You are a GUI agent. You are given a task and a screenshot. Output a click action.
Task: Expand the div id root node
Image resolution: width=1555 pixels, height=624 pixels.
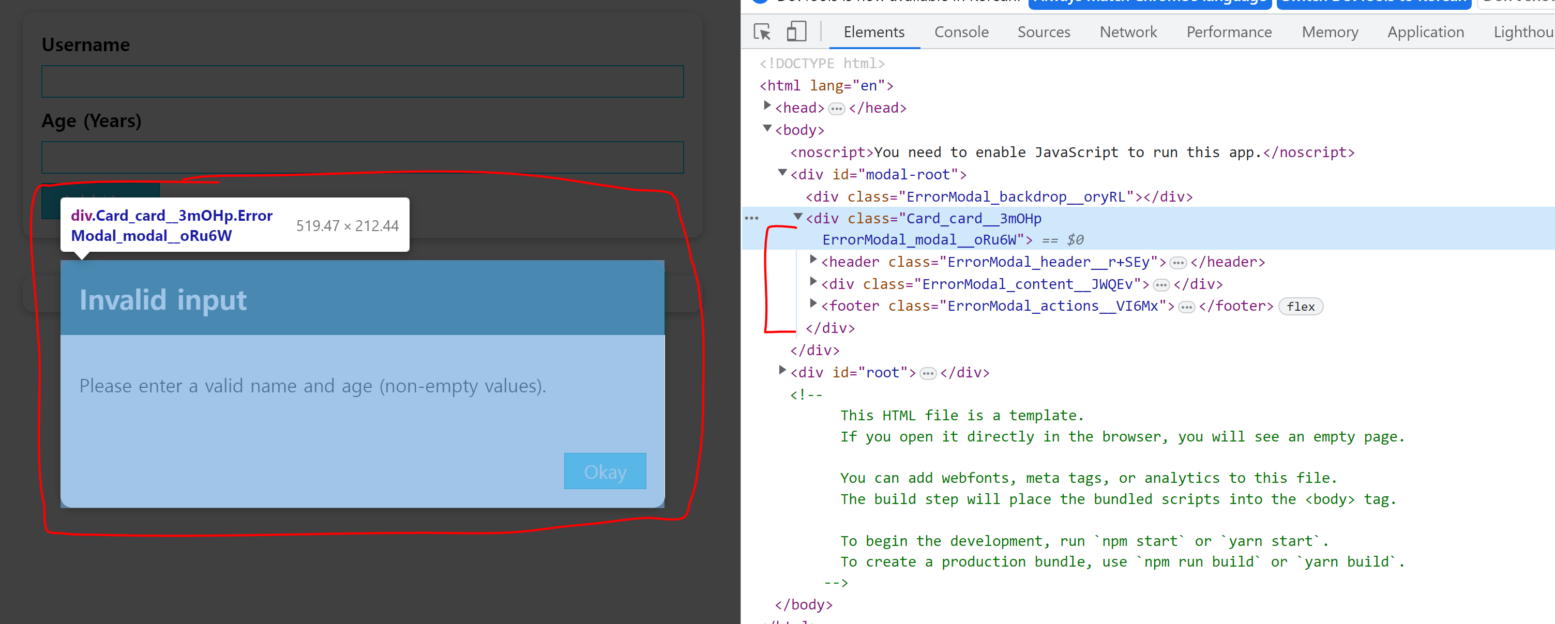(x=782, y=370)
